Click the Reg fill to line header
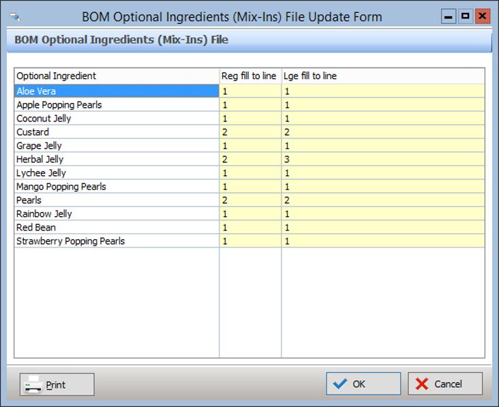The image size is (499, 407). [249, 76]
